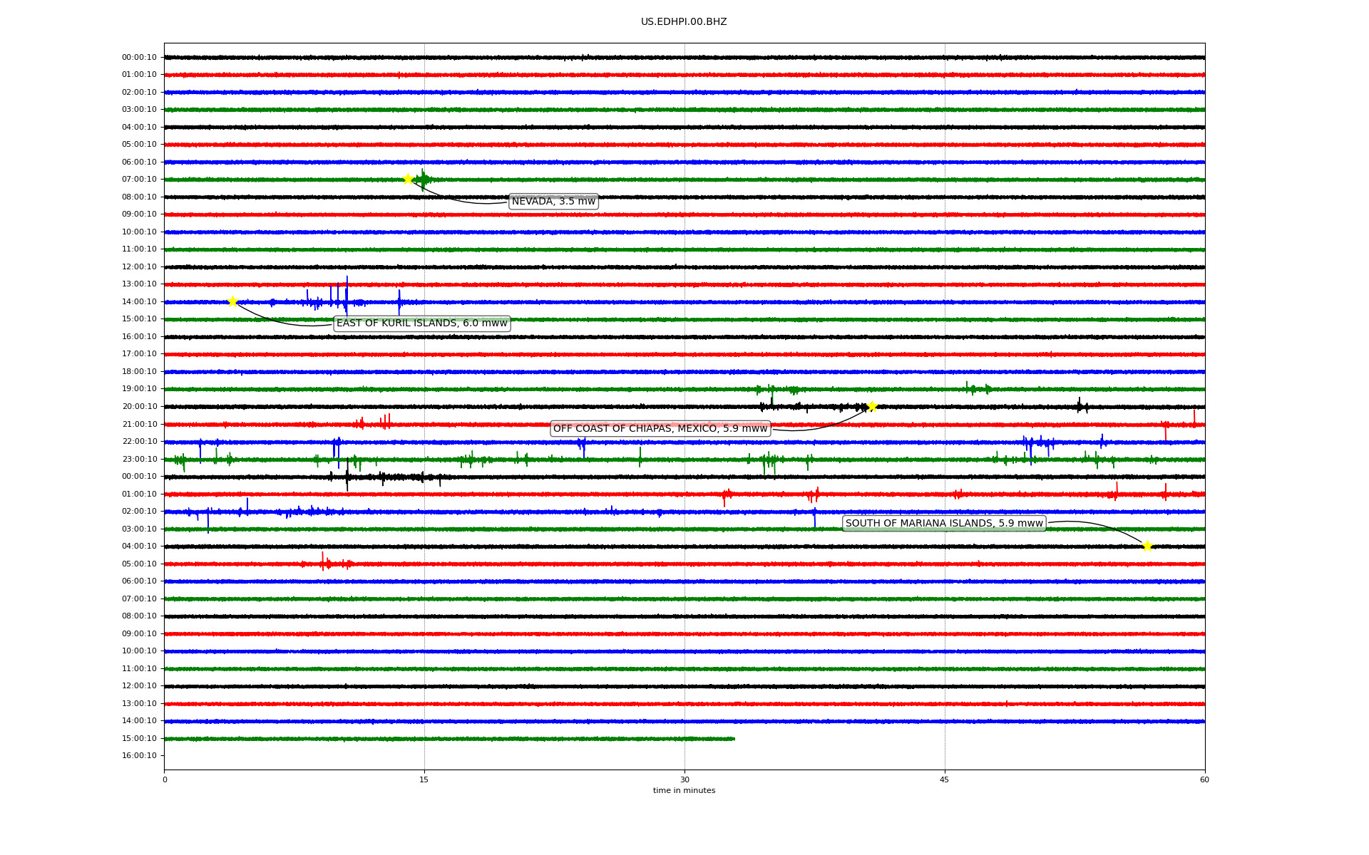This screenshot has height=855, width=1369.
Task: Click the 'NEVADA, 3.5 mw' annotation label
Action: 553,202
